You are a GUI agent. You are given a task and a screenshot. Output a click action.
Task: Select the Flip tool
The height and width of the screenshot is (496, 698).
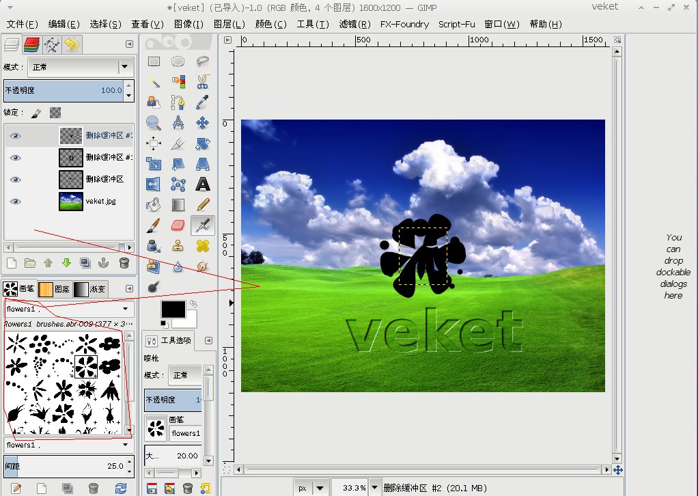(x=154, y=184)
